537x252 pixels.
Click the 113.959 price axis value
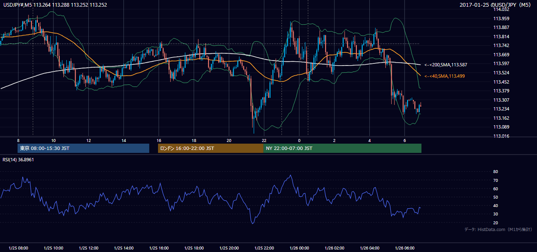point(501,18)
